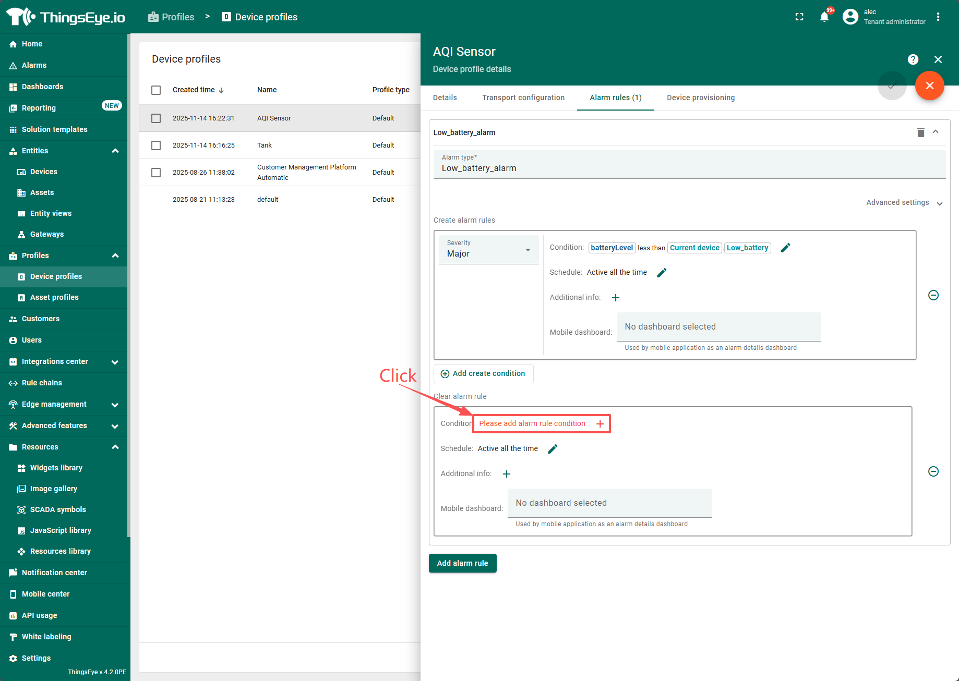The width and height of the screenshot is (959, 681).
Task: Click the Add alarm rule button
Action: pos(462,563)
